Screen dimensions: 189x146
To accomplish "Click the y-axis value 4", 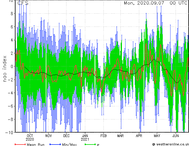I will 12,40.
